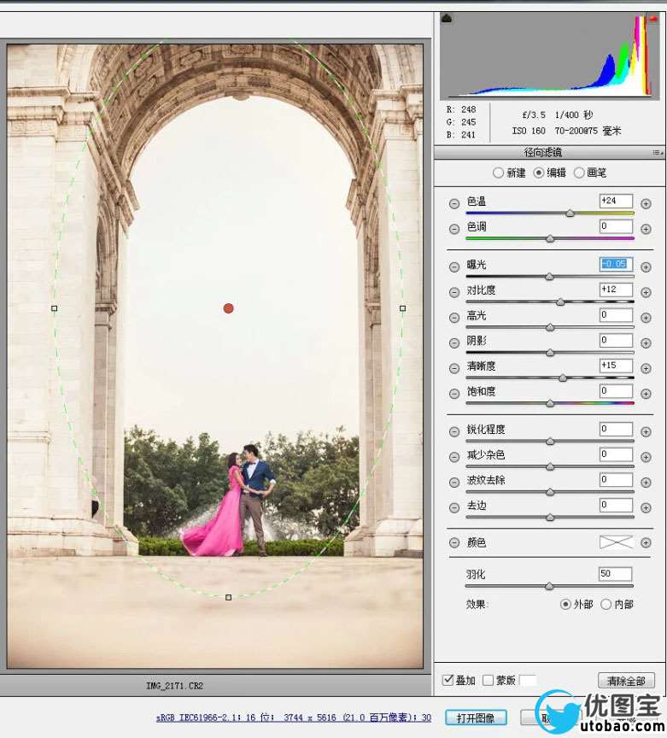Image resolution: width=667 pixels, height=738 pixels.
Task: Click the 清除全部 button
Action: [626, 681]
